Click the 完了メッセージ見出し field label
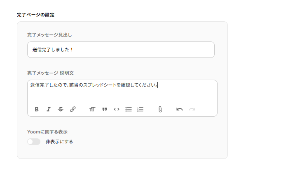Image resolution: width=295 pixels, height=170 pixels. (x=49, y=35)
